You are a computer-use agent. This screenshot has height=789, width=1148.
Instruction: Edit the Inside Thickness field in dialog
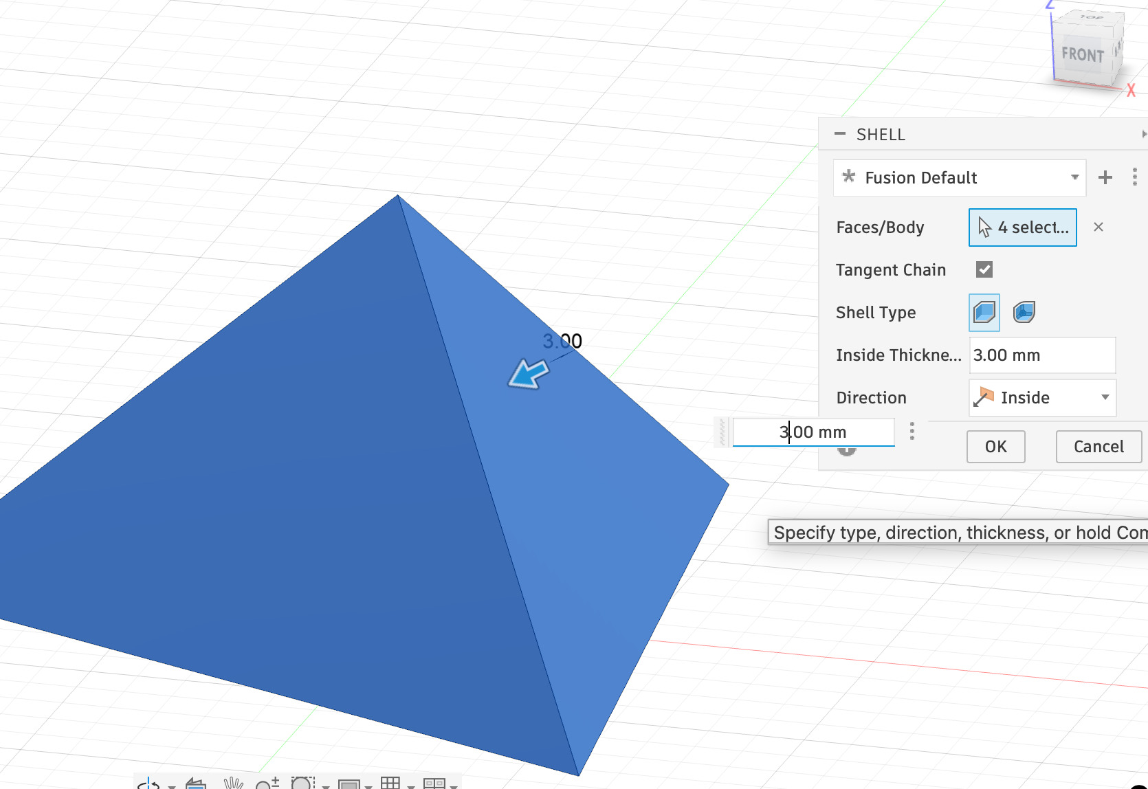[1042, 355]
